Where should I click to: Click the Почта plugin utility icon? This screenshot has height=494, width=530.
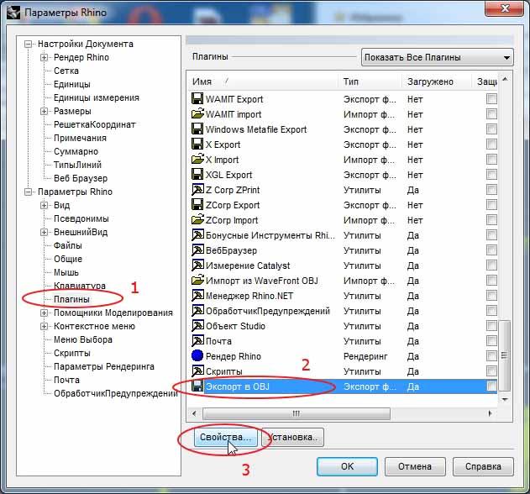tap(197, 340)
